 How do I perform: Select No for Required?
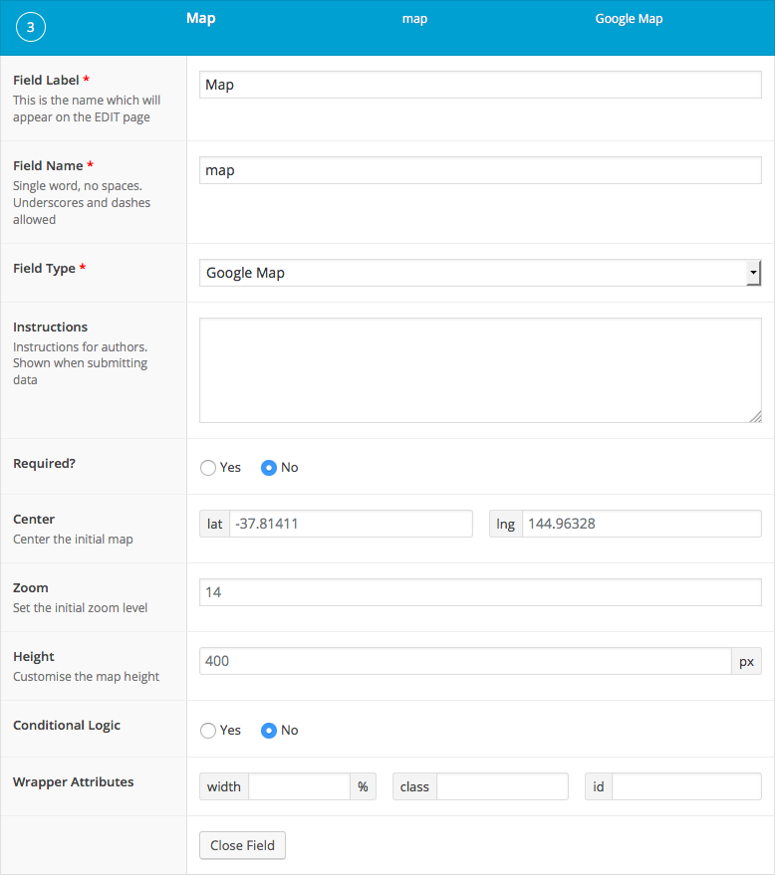point(269,468)
